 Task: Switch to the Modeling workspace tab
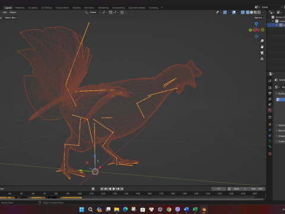pyautogui.click(x=20, y=8)
